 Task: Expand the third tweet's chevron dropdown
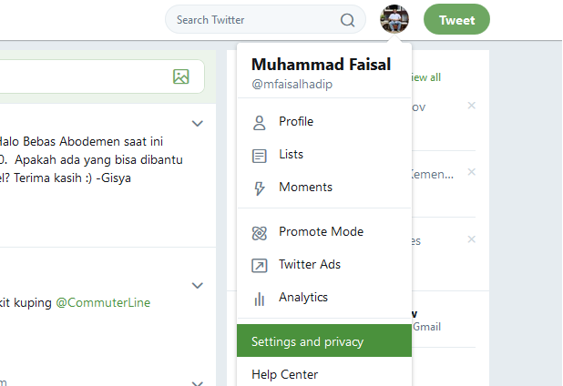click(197, 382)
